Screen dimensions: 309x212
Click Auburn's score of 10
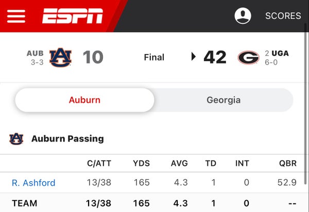click(93, 57)
